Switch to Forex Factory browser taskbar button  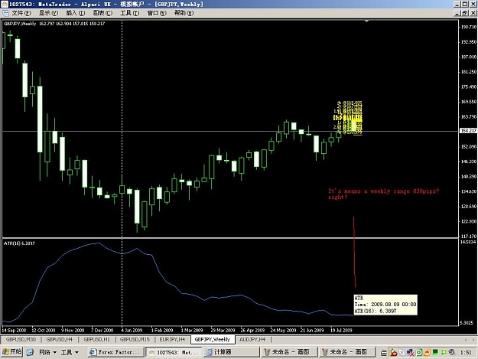(115, 352)
